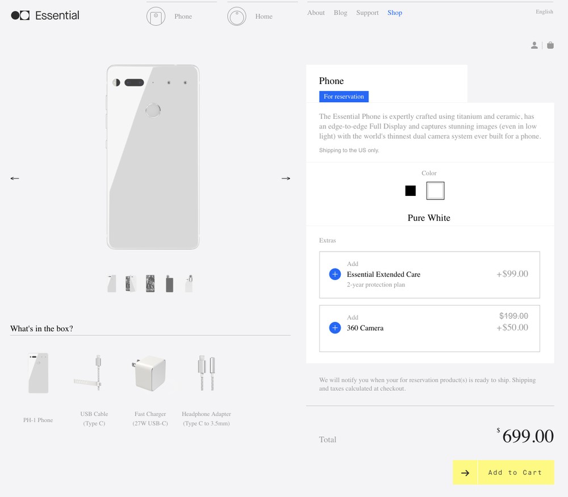Image resolution: width=568 pixels, height=497 pixels.
Task: Click the Phone product heading
Action: coord(332,81)
